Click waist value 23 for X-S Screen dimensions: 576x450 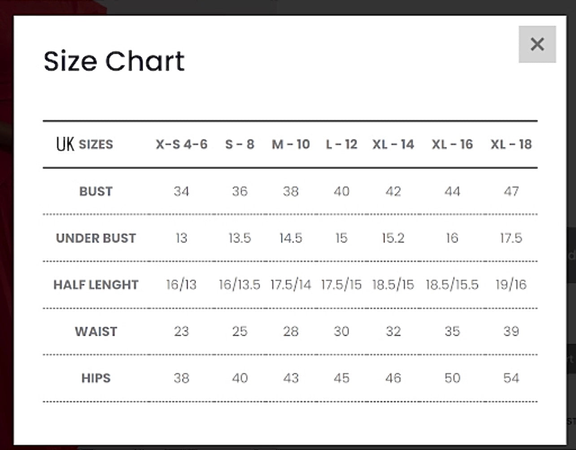[181, 331]
